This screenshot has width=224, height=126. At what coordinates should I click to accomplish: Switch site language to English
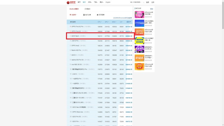click(108, 2)
